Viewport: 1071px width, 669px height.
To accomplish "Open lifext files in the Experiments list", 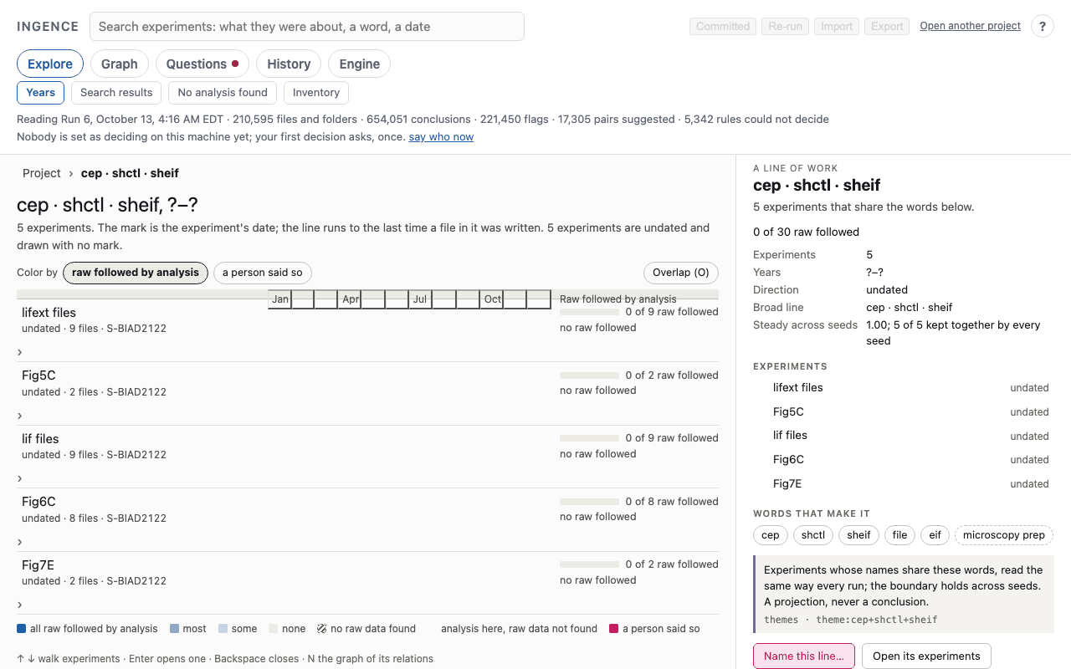I will click(904, 387).
